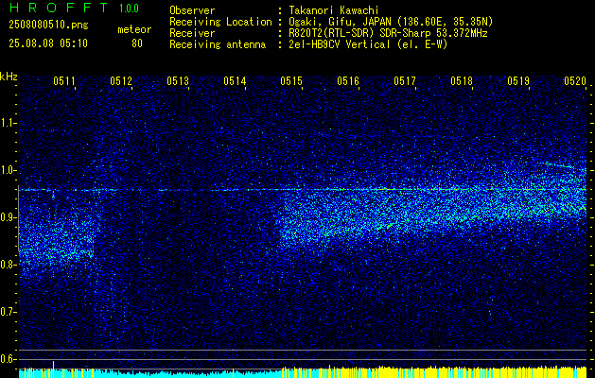Image resolution: width=595 pixels, height=378 pixels.
Task: Click the HROFFT title text
Action: pyautogui.click(x=59, y=8)
